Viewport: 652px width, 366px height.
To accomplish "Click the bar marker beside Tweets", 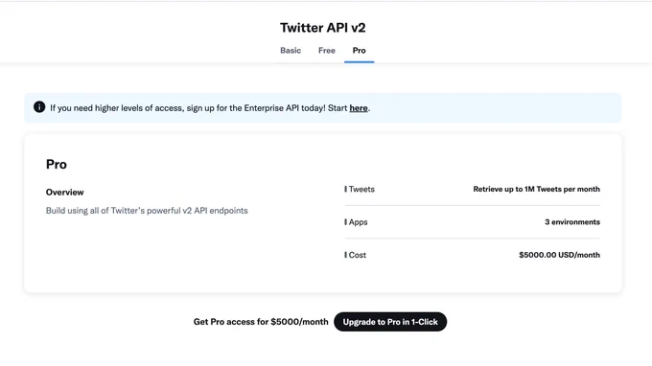I will click(x=345, y=189).
